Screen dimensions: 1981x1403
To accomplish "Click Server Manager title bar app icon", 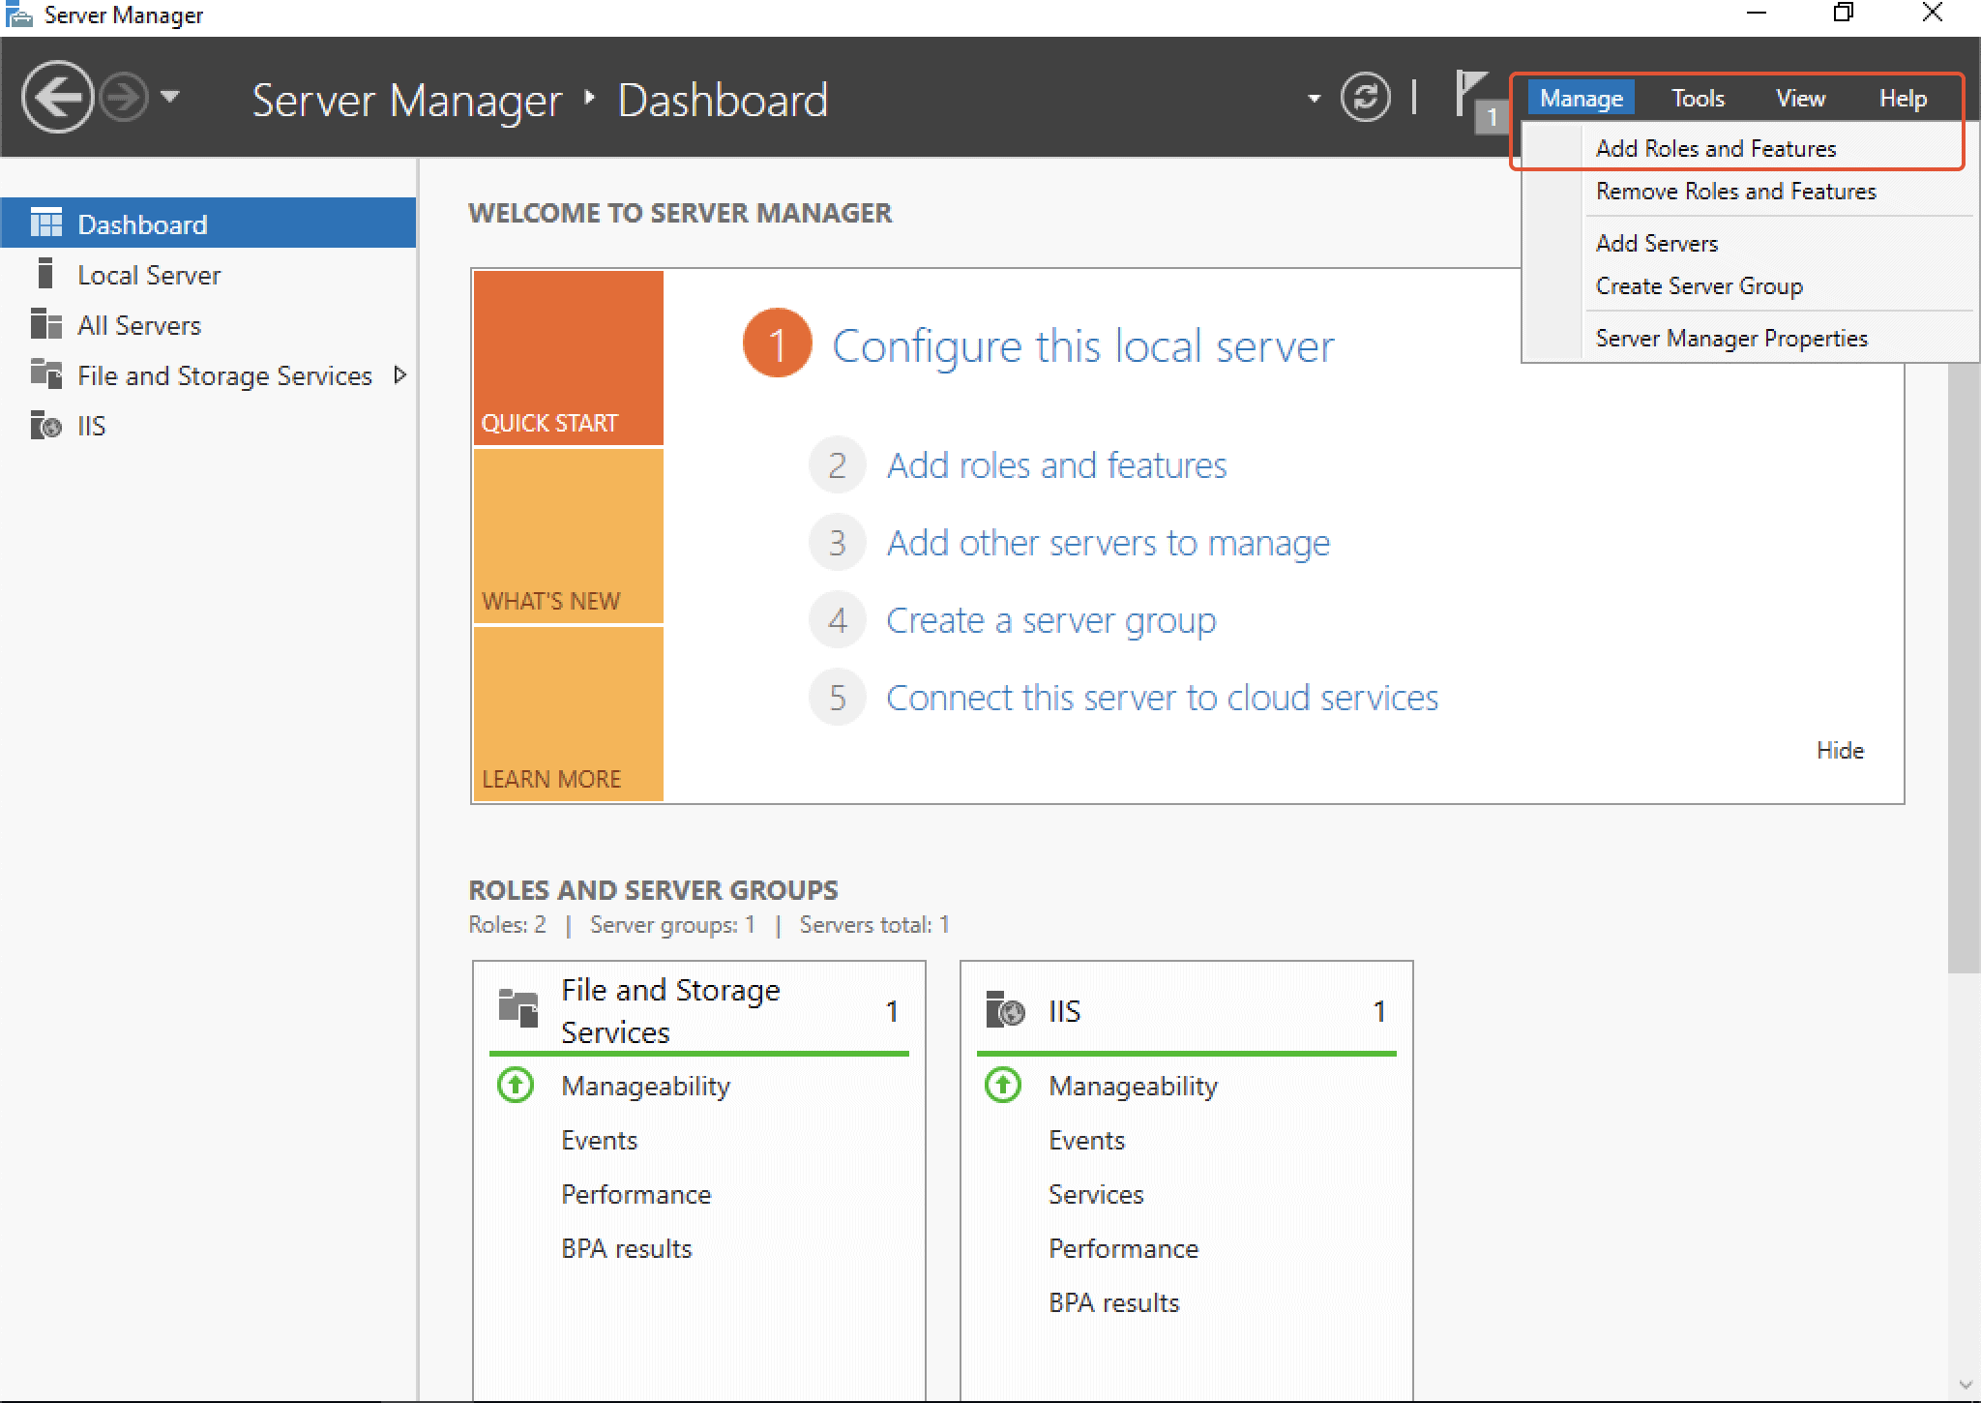I will point(19,15).
